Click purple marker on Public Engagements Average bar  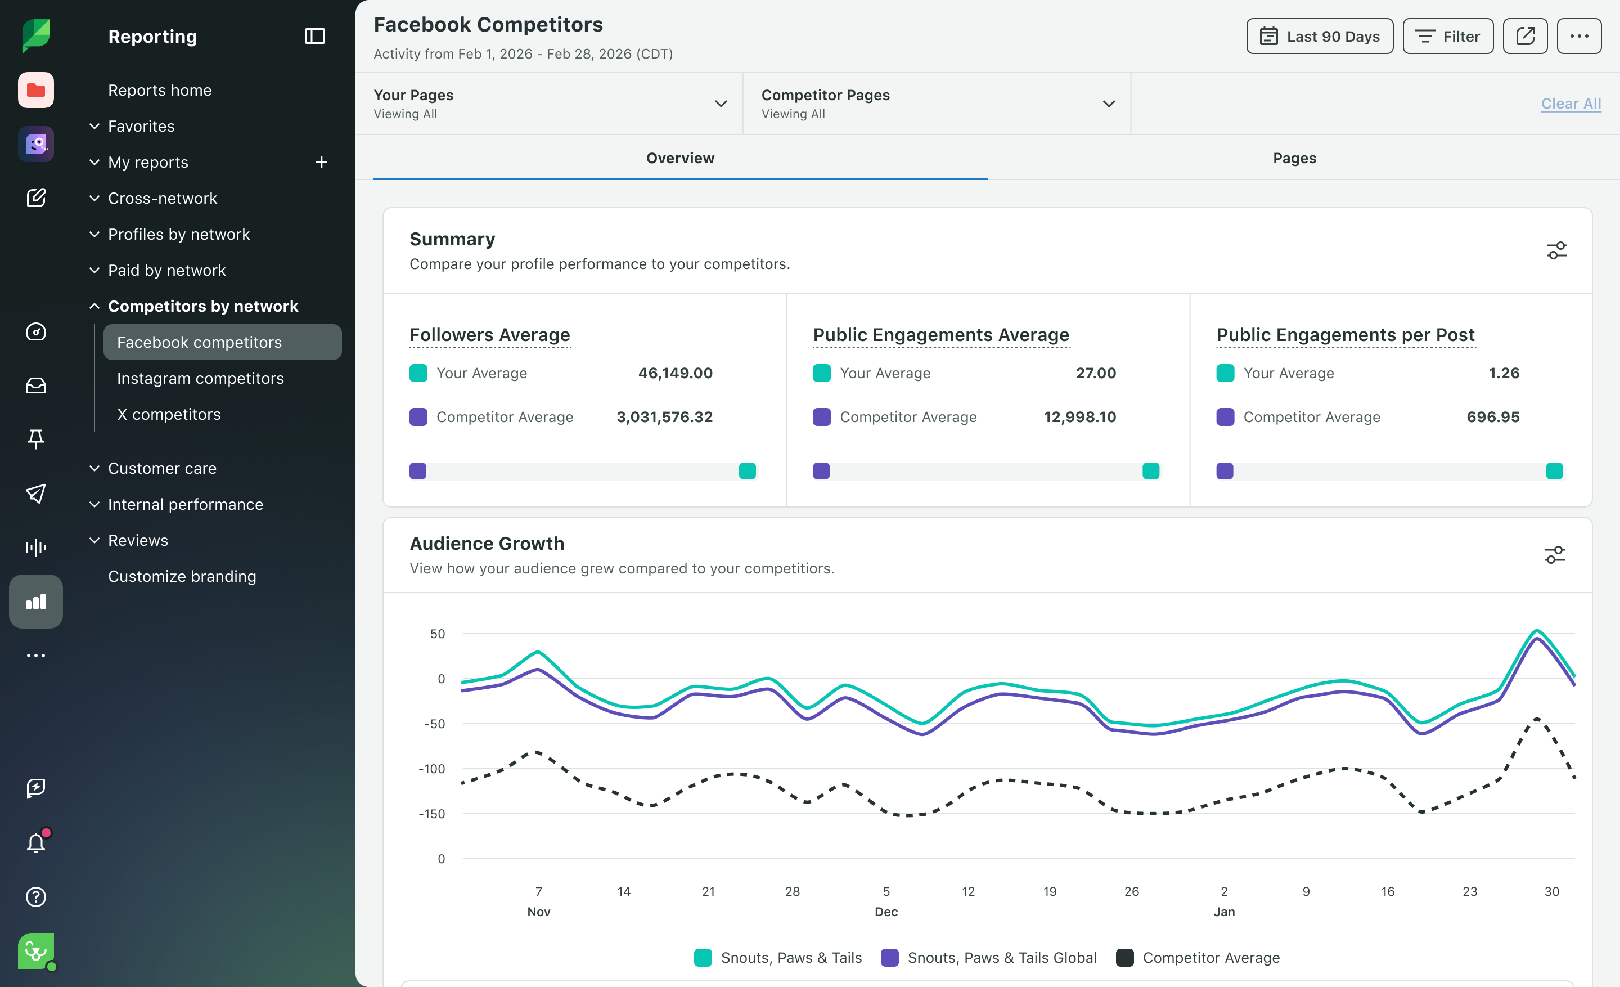click(x=821, y=471)
